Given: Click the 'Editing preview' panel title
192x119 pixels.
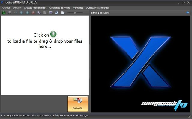Looking at the screenshot, I should click(100, 13).
